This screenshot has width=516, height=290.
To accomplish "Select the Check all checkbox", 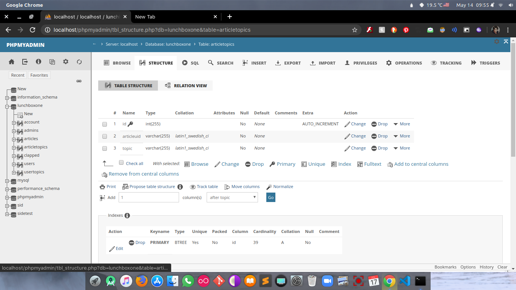I will click(x=121, y=162).
